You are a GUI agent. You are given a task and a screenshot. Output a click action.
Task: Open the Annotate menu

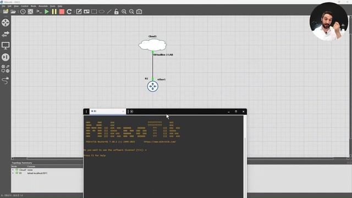[43, 6]
